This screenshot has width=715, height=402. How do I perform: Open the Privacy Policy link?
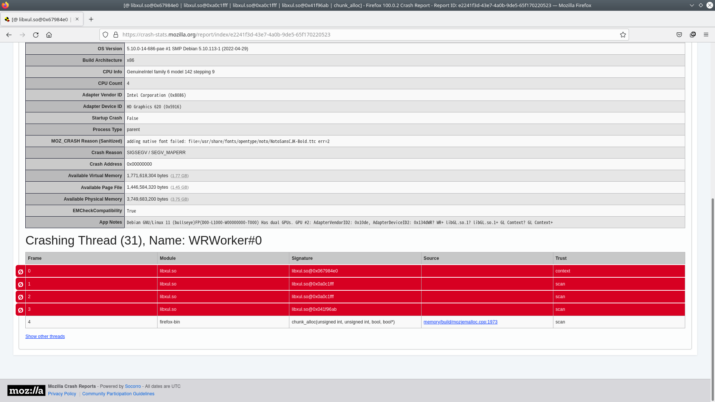pyautogui.click(x=62, y=394)
